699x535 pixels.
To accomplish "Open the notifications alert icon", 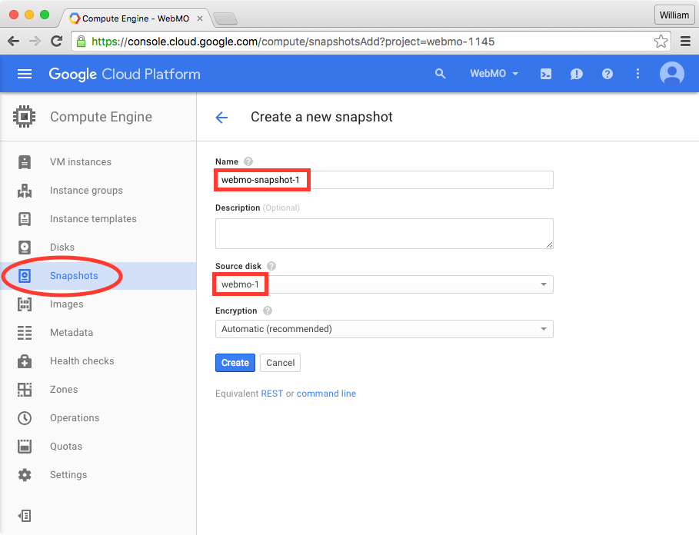I will point(576,74).
